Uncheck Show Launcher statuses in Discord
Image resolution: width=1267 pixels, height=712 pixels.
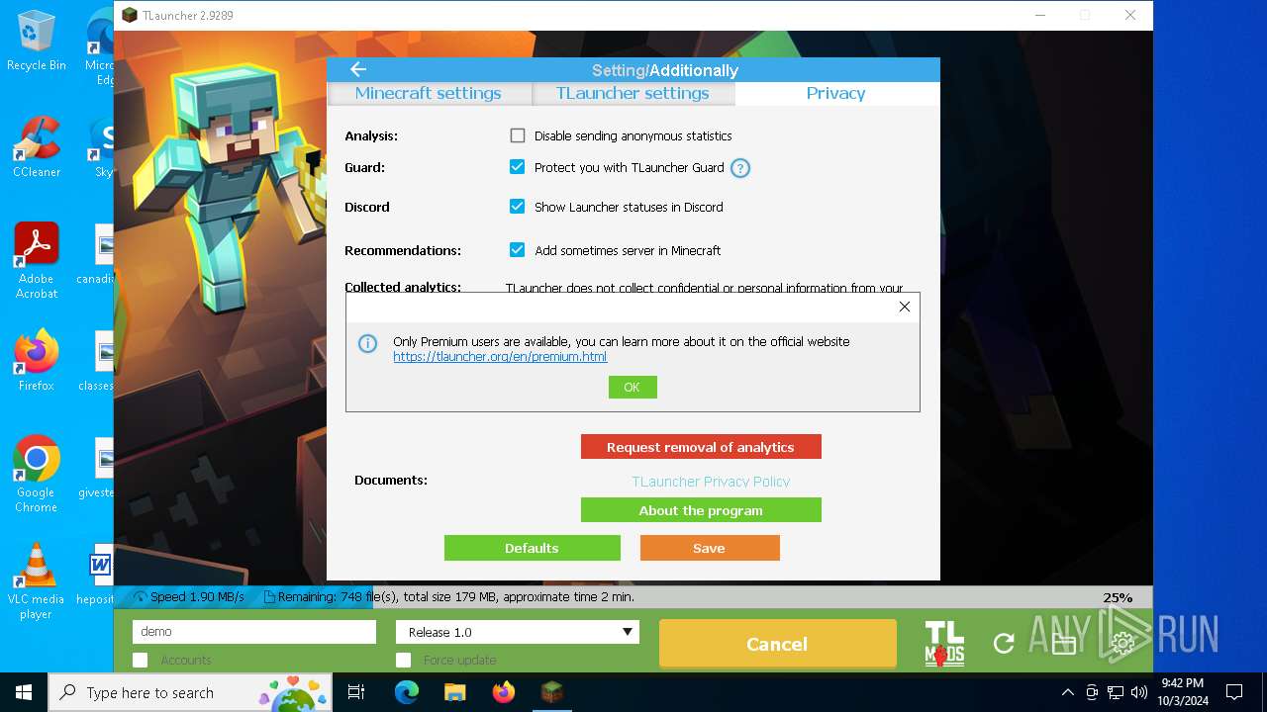click(x=517, y=207)
